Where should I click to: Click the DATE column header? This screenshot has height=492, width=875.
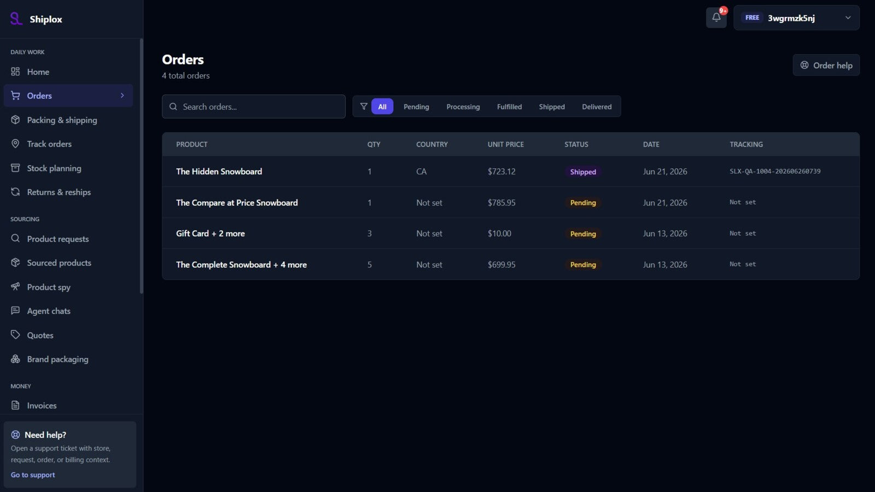click(x=651, y=144)
